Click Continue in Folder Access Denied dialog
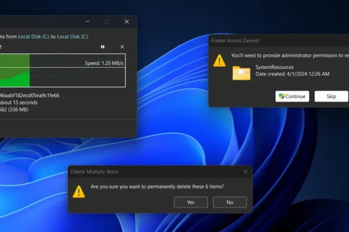This screenshot has height=232, width=349. click(x=292, y=96)
